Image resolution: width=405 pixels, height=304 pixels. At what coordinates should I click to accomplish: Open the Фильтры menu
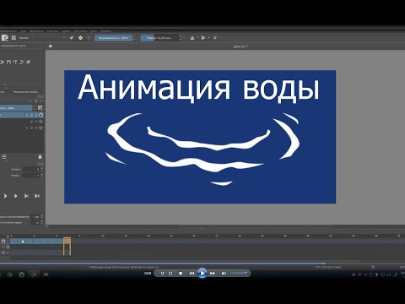[52, 31]
